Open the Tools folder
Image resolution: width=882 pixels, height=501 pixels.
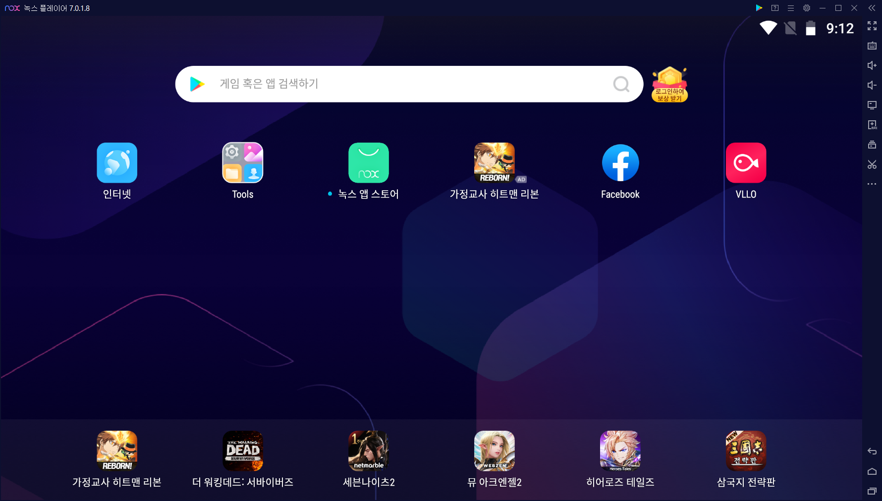pos(243,163)
